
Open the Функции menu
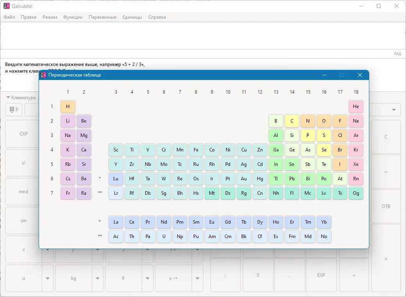point(73,17)
